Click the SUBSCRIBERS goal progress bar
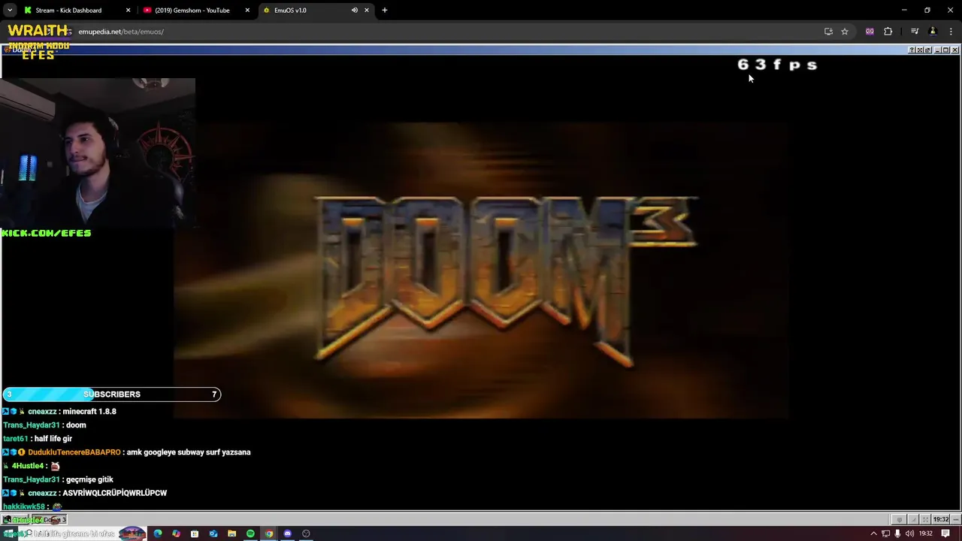 click(111, 394)
